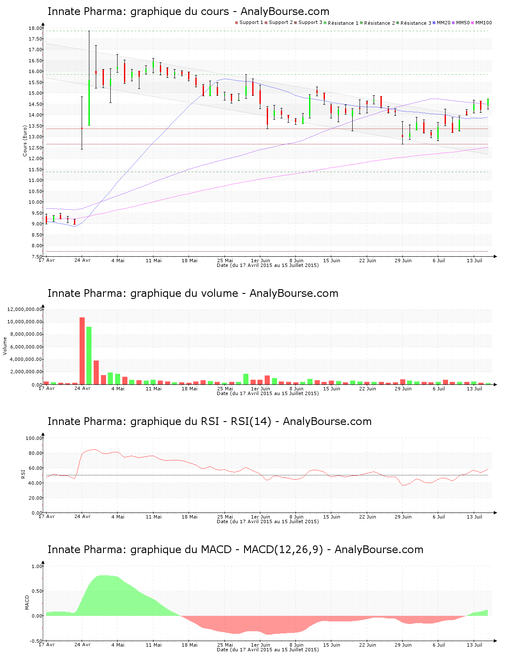Select the 'Résistance 1' legend label

click(x=343, y=23)
